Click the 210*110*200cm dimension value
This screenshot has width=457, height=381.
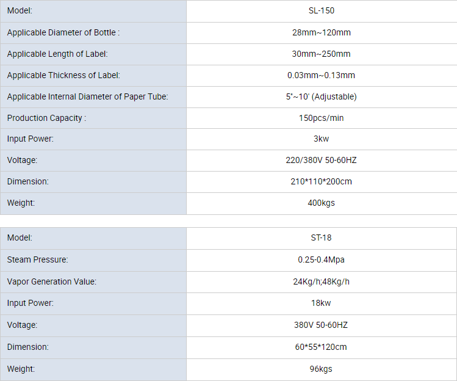tap(321, 181)
